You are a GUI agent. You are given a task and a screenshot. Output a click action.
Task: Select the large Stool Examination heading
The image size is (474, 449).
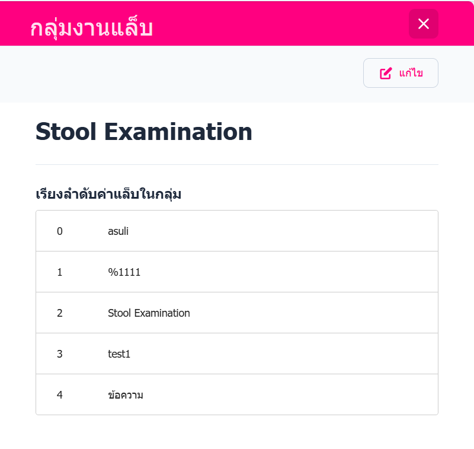[x=144, y=132]
